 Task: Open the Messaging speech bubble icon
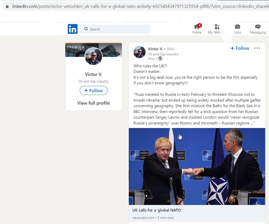pos(258,27)
